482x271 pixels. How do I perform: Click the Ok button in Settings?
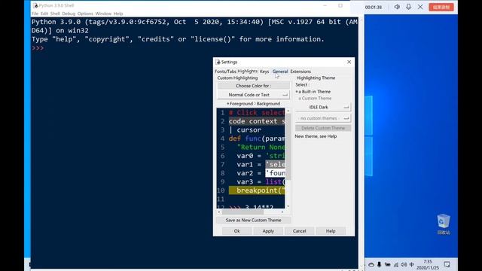[236, 231]
